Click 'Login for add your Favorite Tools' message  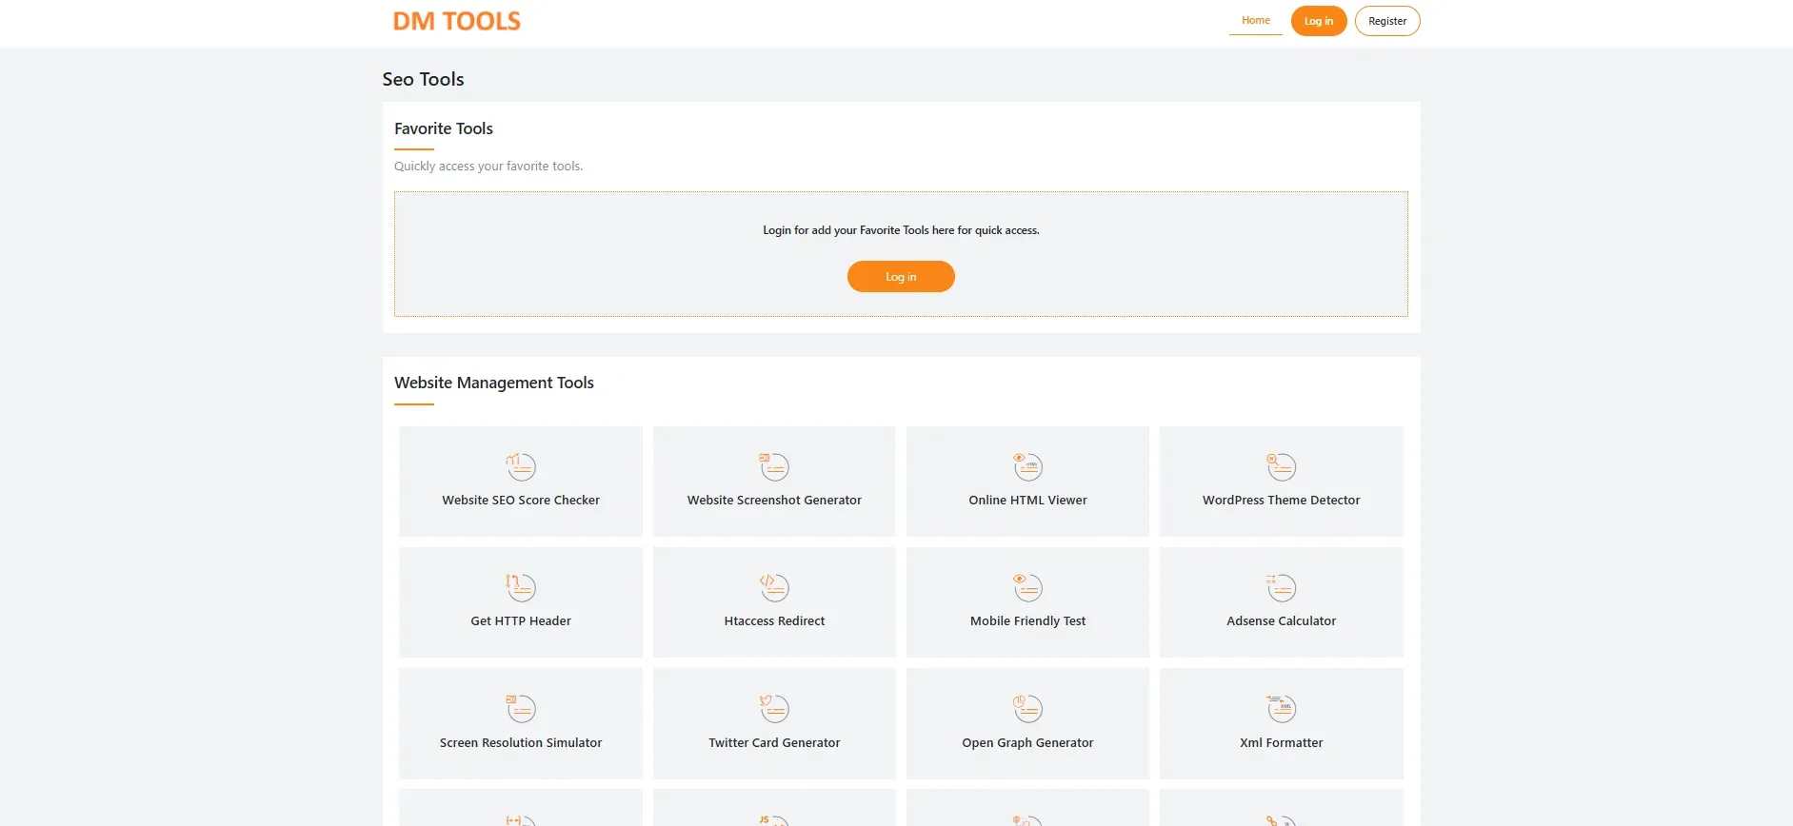901,230
